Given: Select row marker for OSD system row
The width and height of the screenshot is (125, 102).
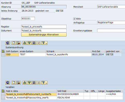Looking at the screenshot, I should click(x=3, y=55).
